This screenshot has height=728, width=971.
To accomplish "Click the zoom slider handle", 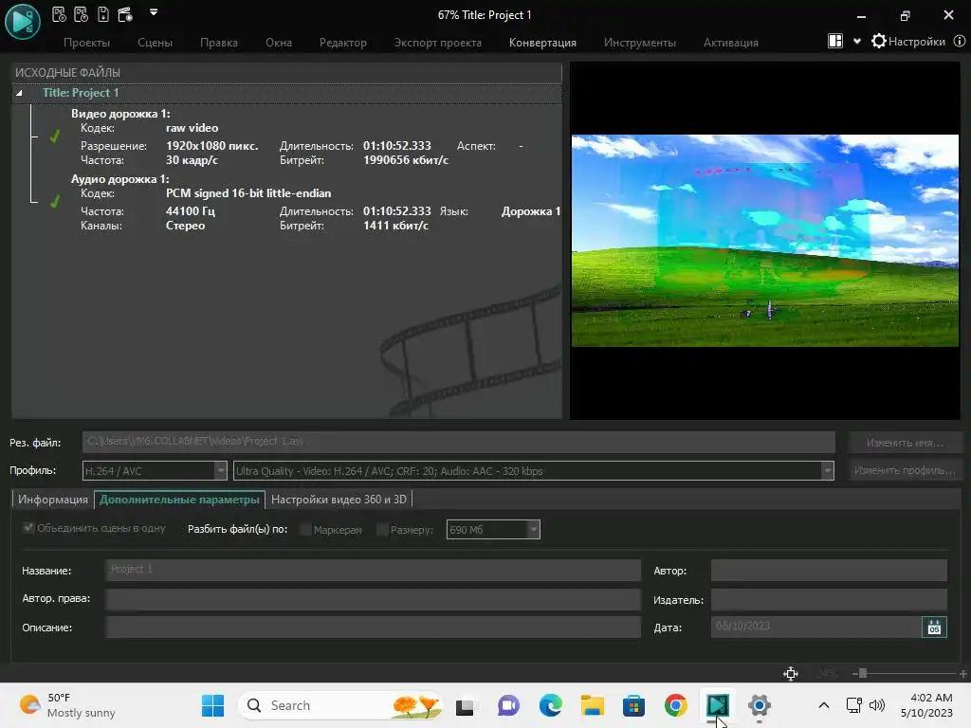I will [863, 674].
